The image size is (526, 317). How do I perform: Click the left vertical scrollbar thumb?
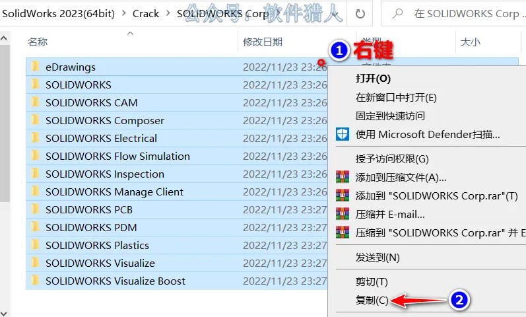coord(4,123)
